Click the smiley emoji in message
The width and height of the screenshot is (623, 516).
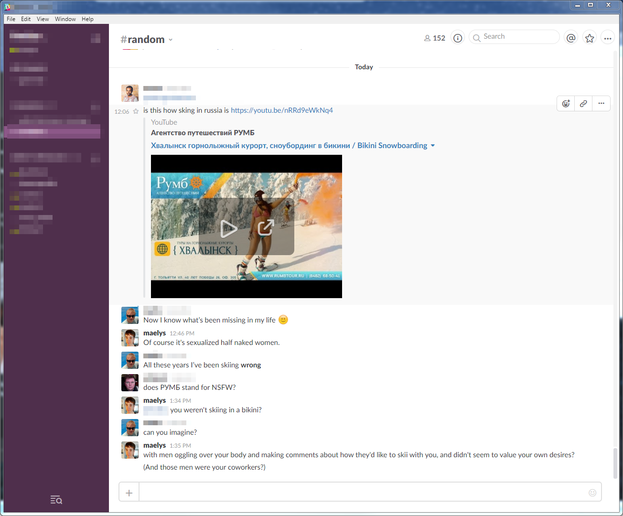pyautogui.click(x=283, y=320)
